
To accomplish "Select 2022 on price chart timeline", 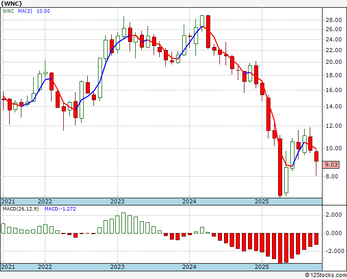I will tap(45, 201).
